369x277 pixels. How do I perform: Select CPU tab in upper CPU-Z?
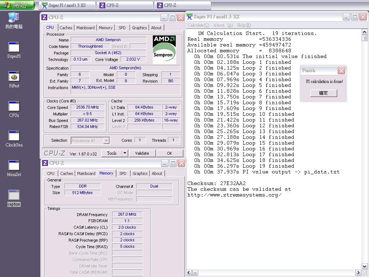(50, 27)
